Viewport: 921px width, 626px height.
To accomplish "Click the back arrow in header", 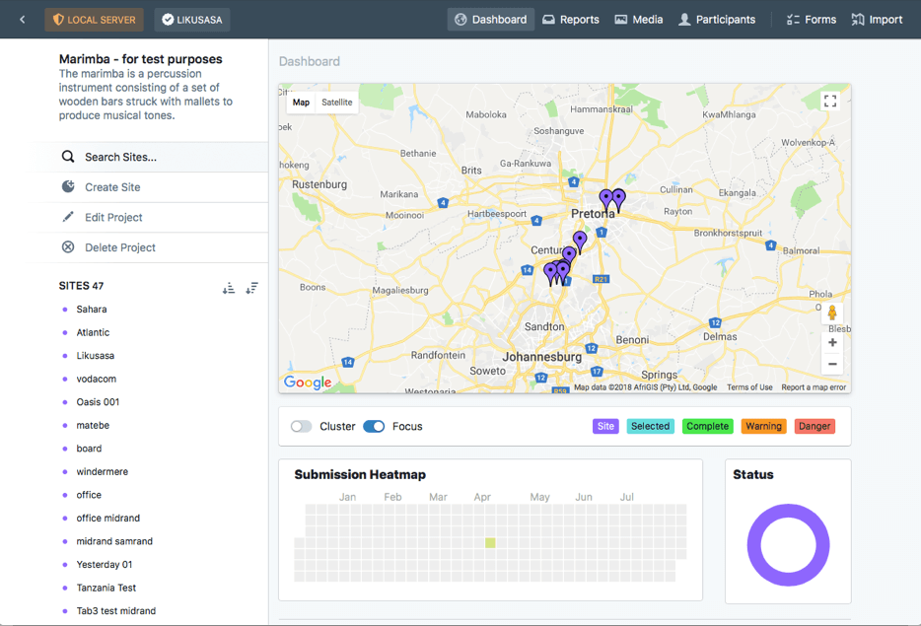I will (23, 20).
